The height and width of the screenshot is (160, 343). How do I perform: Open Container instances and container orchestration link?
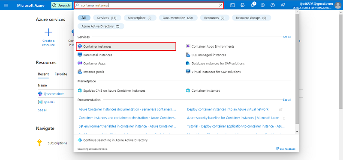tap(127, 118)
